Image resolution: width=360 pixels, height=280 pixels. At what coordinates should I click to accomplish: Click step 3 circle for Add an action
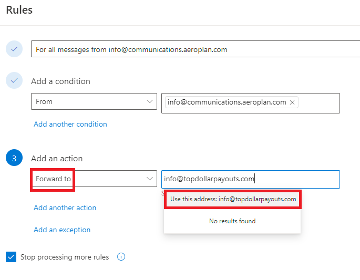pyautogui.click(x=14, y=158)
